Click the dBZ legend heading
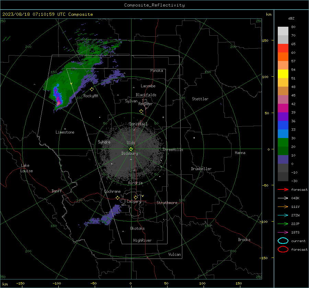Image resolution: width=309 pixels, height=288 pixels. pyautogui.click(x=291, y=18)
